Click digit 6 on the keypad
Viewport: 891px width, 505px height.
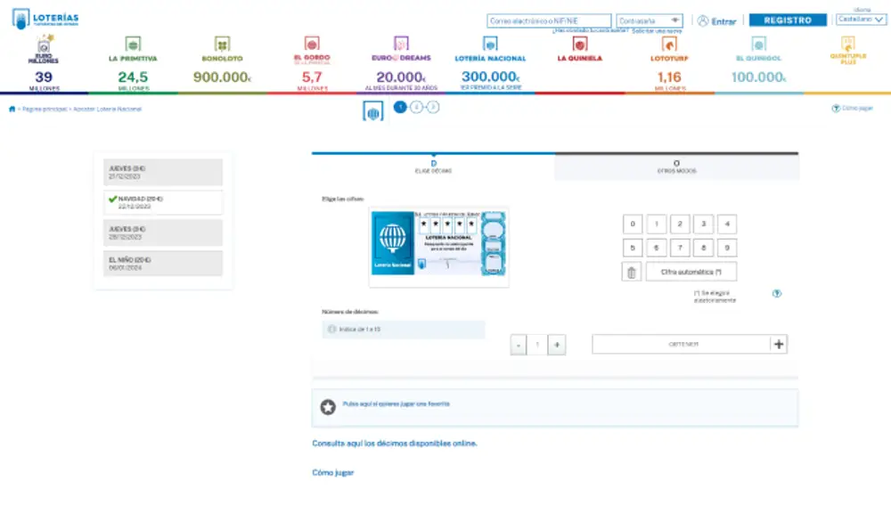click(657, 248)
